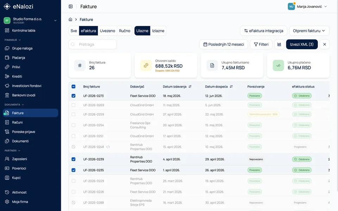Clear selection with the X icon
The image size is (338, 211).
click(x=324, y=44)
